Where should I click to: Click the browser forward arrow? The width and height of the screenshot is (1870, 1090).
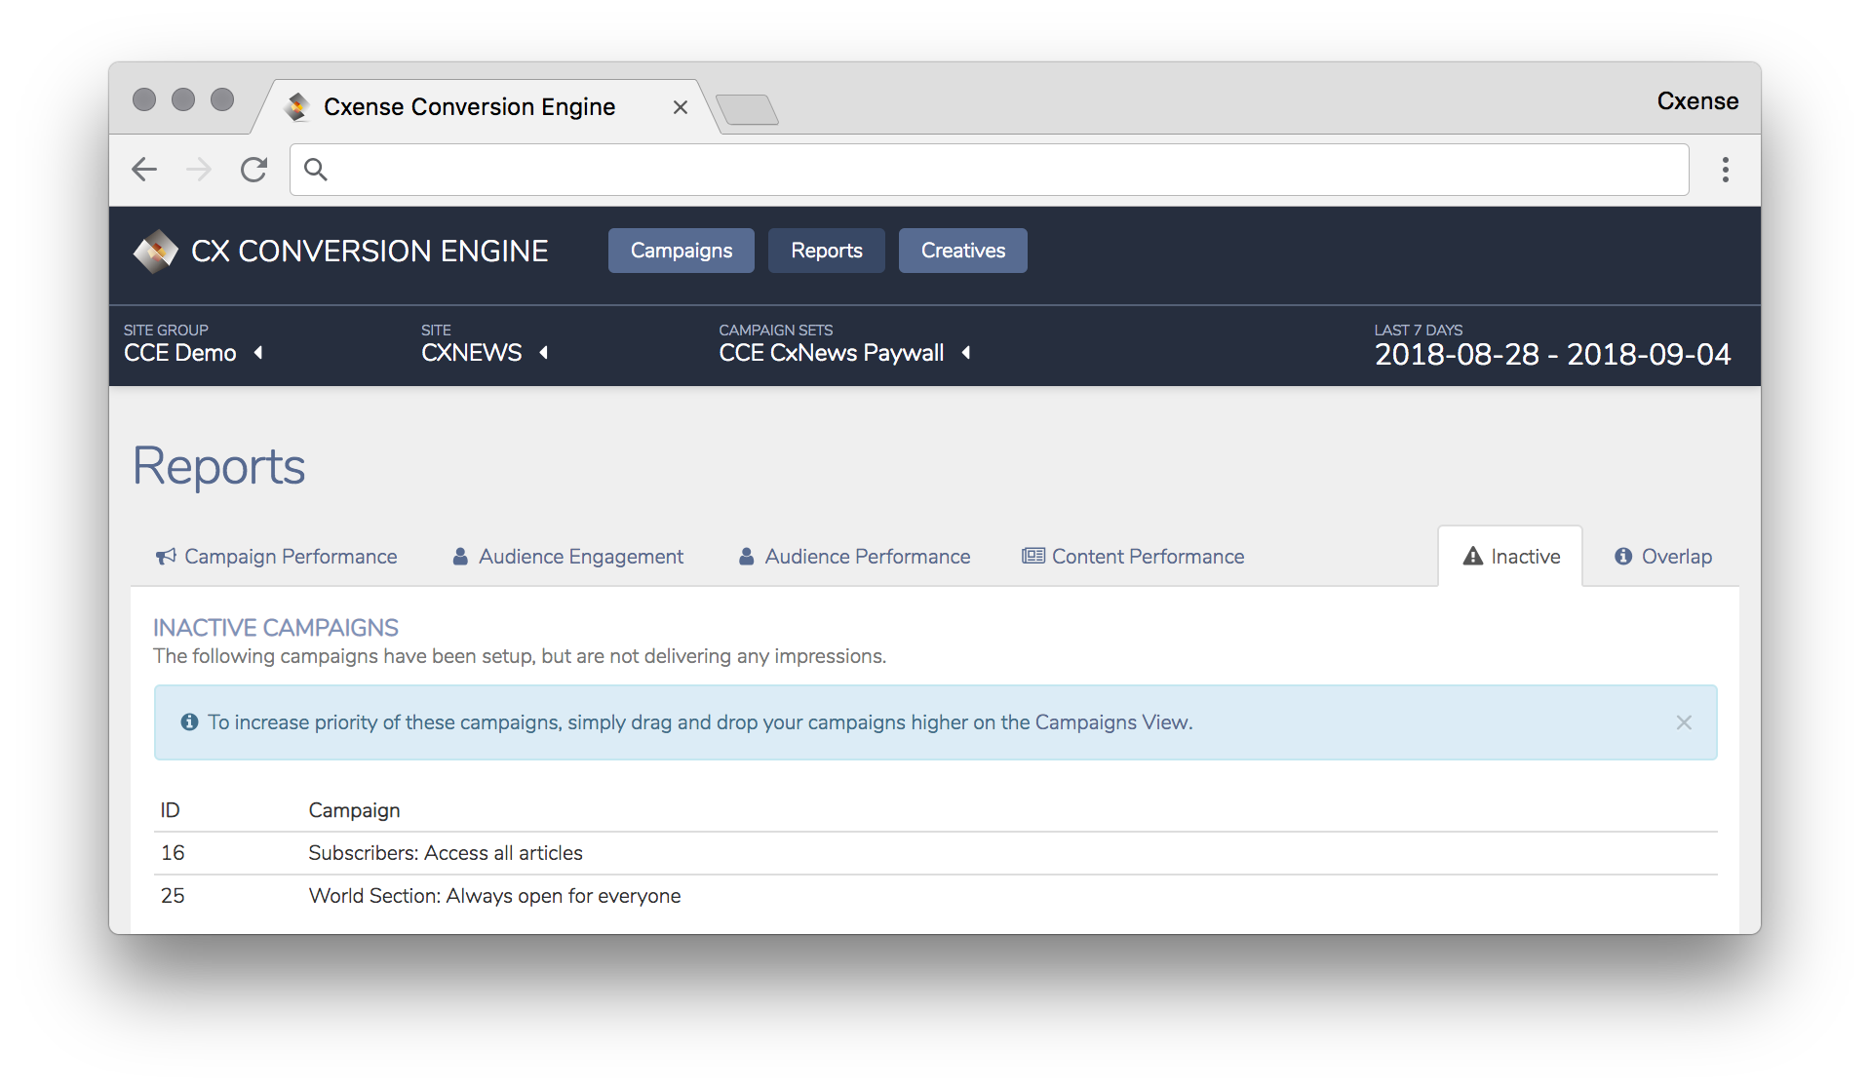click(x=199, y=170)
